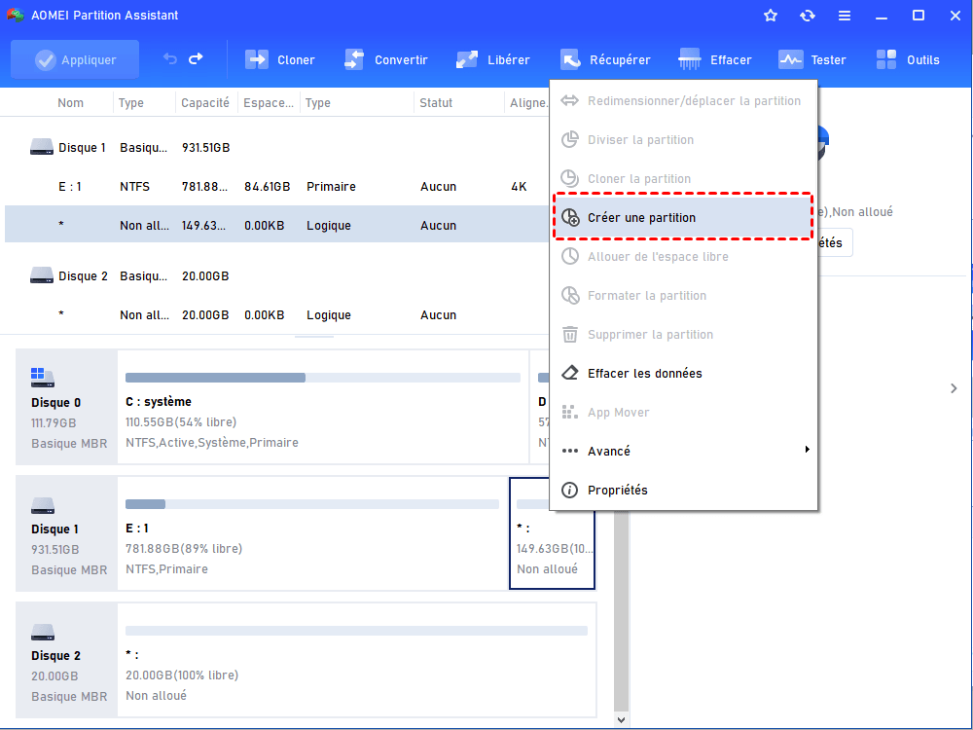
Task: Click the Cloner toolbar icon
Action: click(x=257, y=59)
